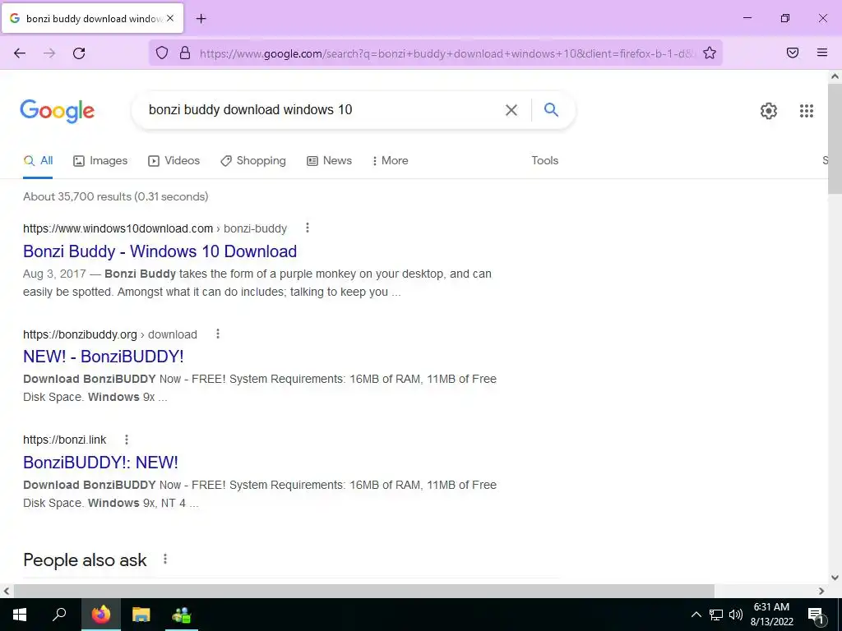The height and width of the screenshot is (631, 842).
Task: Open volume control tray icon
Action: coord(736,615)
